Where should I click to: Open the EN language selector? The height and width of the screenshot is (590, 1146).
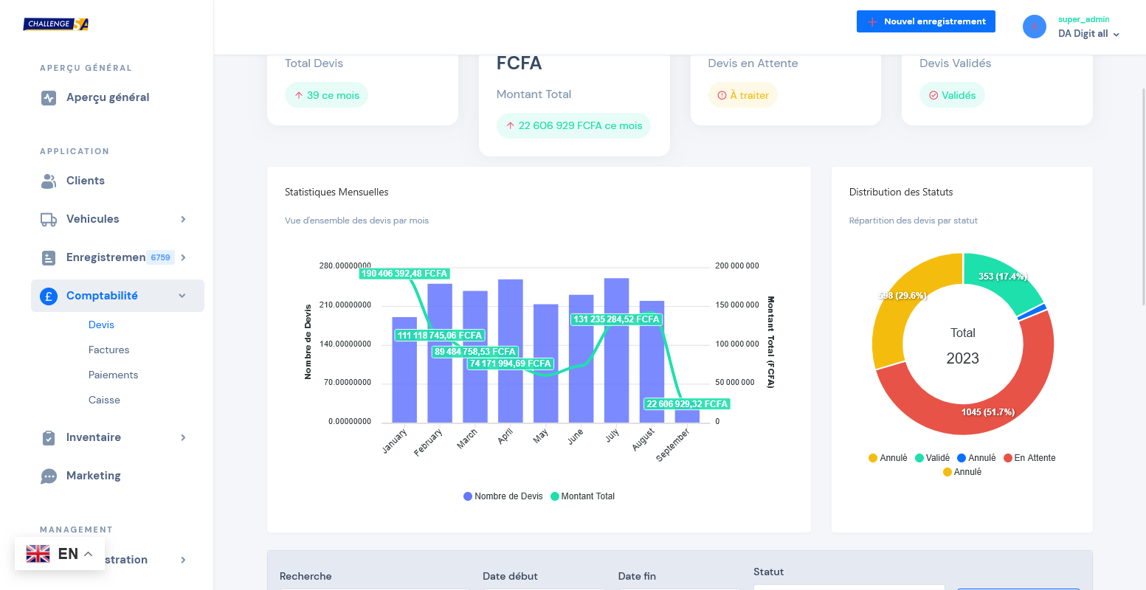[x=60, y=554]
